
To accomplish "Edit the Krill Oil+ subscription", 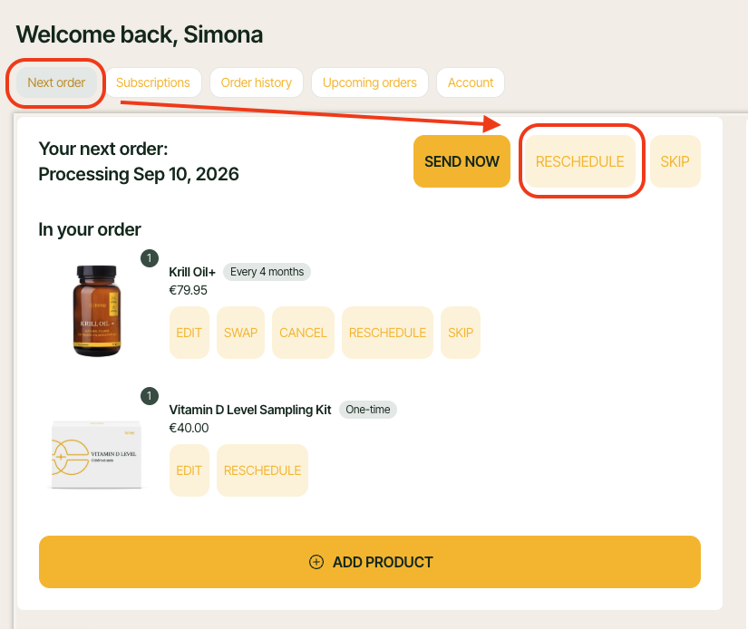I will tap(189, 333).
